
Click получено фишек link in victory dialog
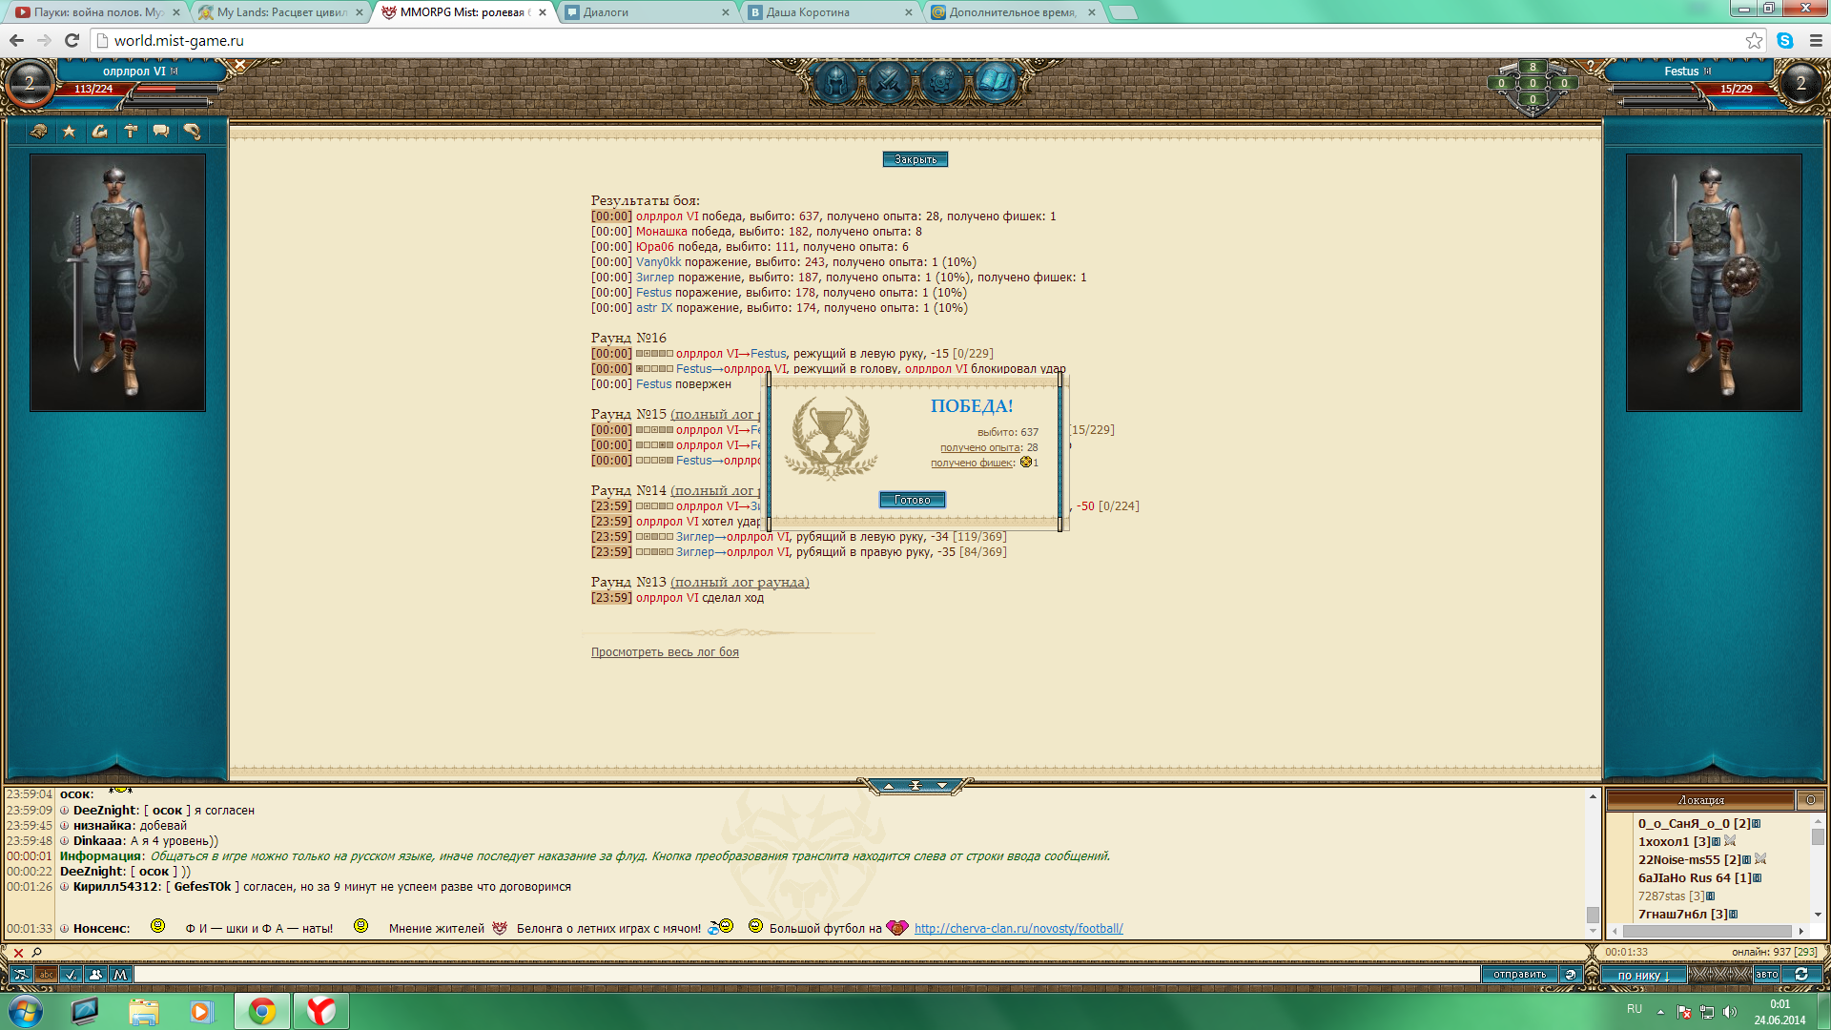pos(972,463)
